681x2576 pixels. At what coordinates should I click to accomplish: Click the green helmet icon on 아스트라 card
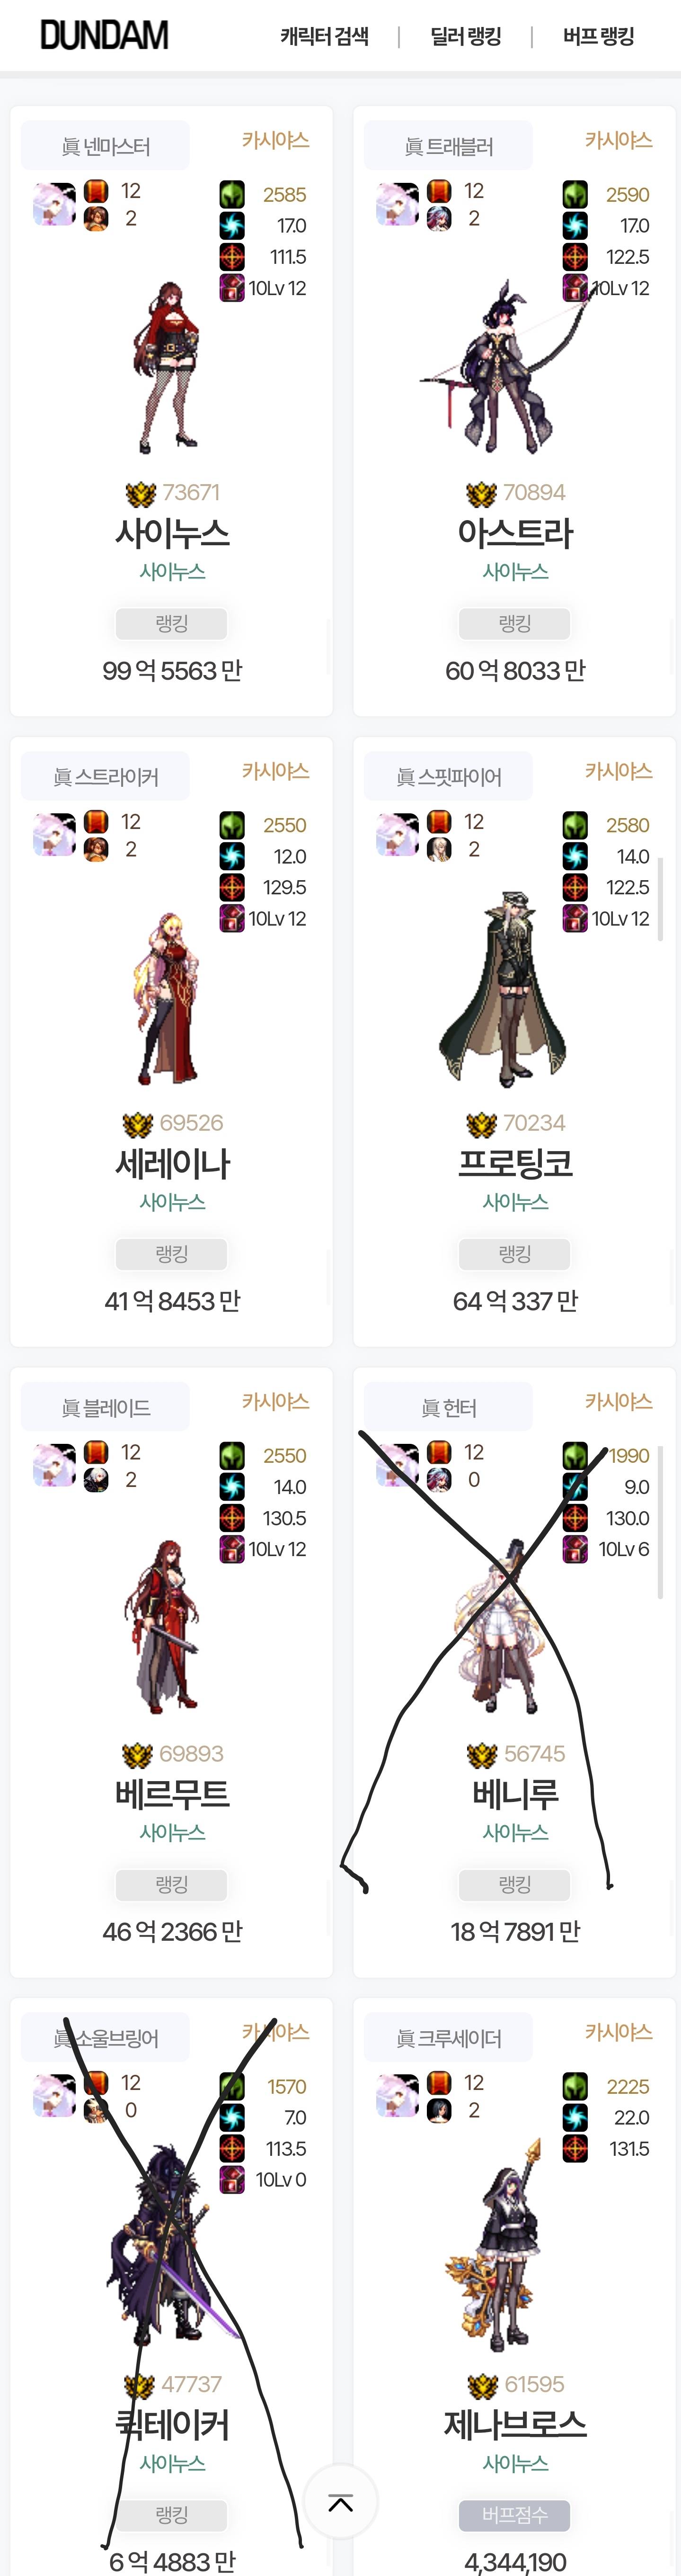click(x=575, y=194)
